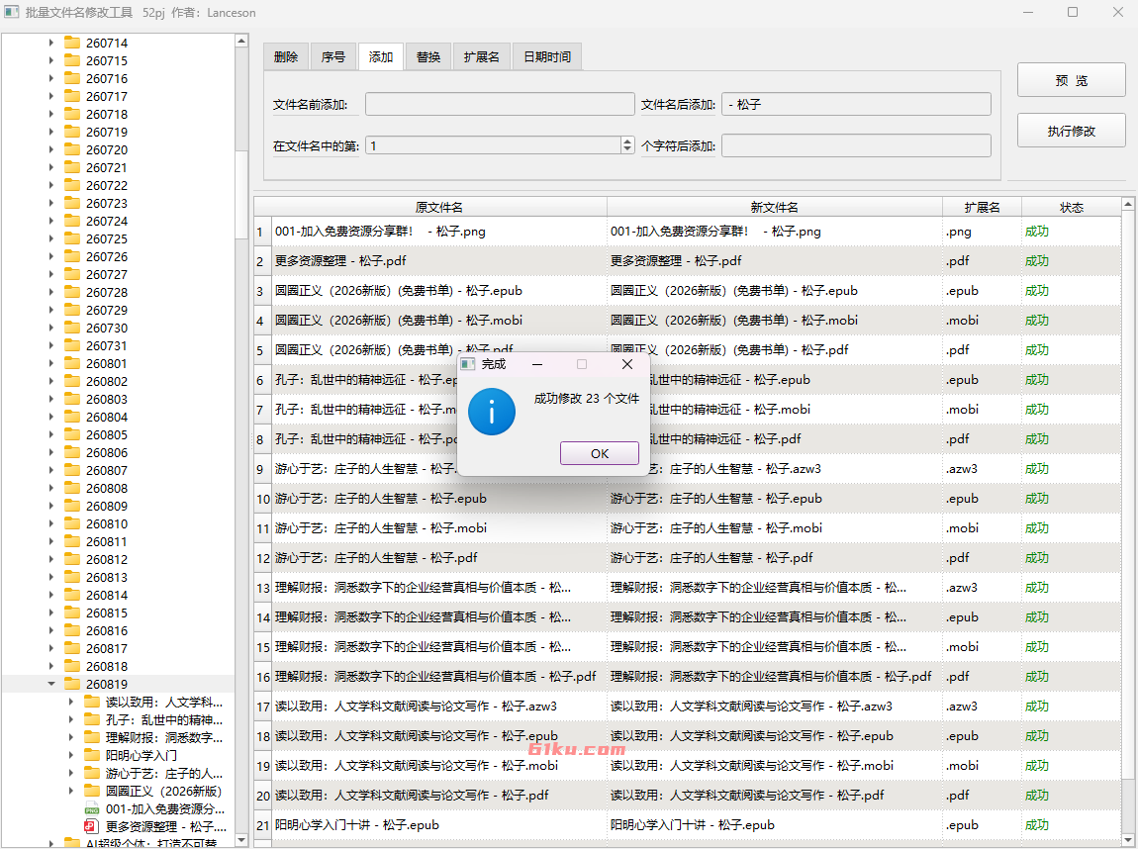Click the PDF file icon for 更多资源整理
Screen dimensions: 1138x849
[91, 826]
